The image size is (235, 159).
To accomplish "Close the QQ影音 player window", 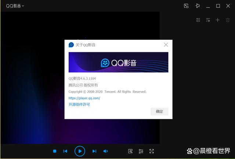I will click(x=228, y=6).
